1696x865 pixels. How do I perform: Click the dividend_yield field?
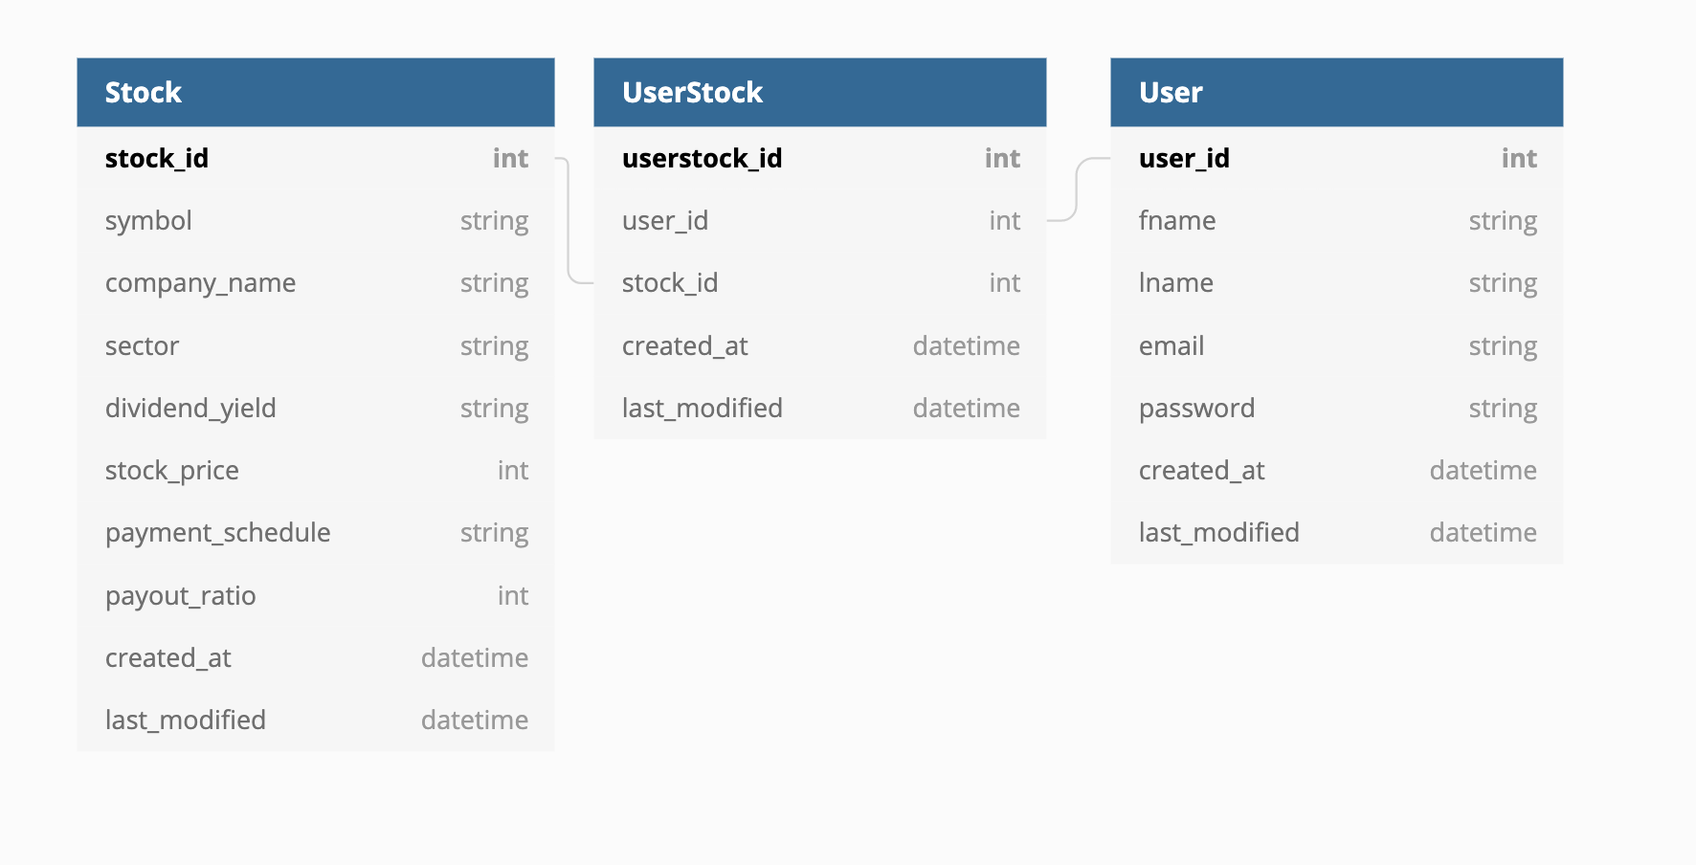[190, 409]
